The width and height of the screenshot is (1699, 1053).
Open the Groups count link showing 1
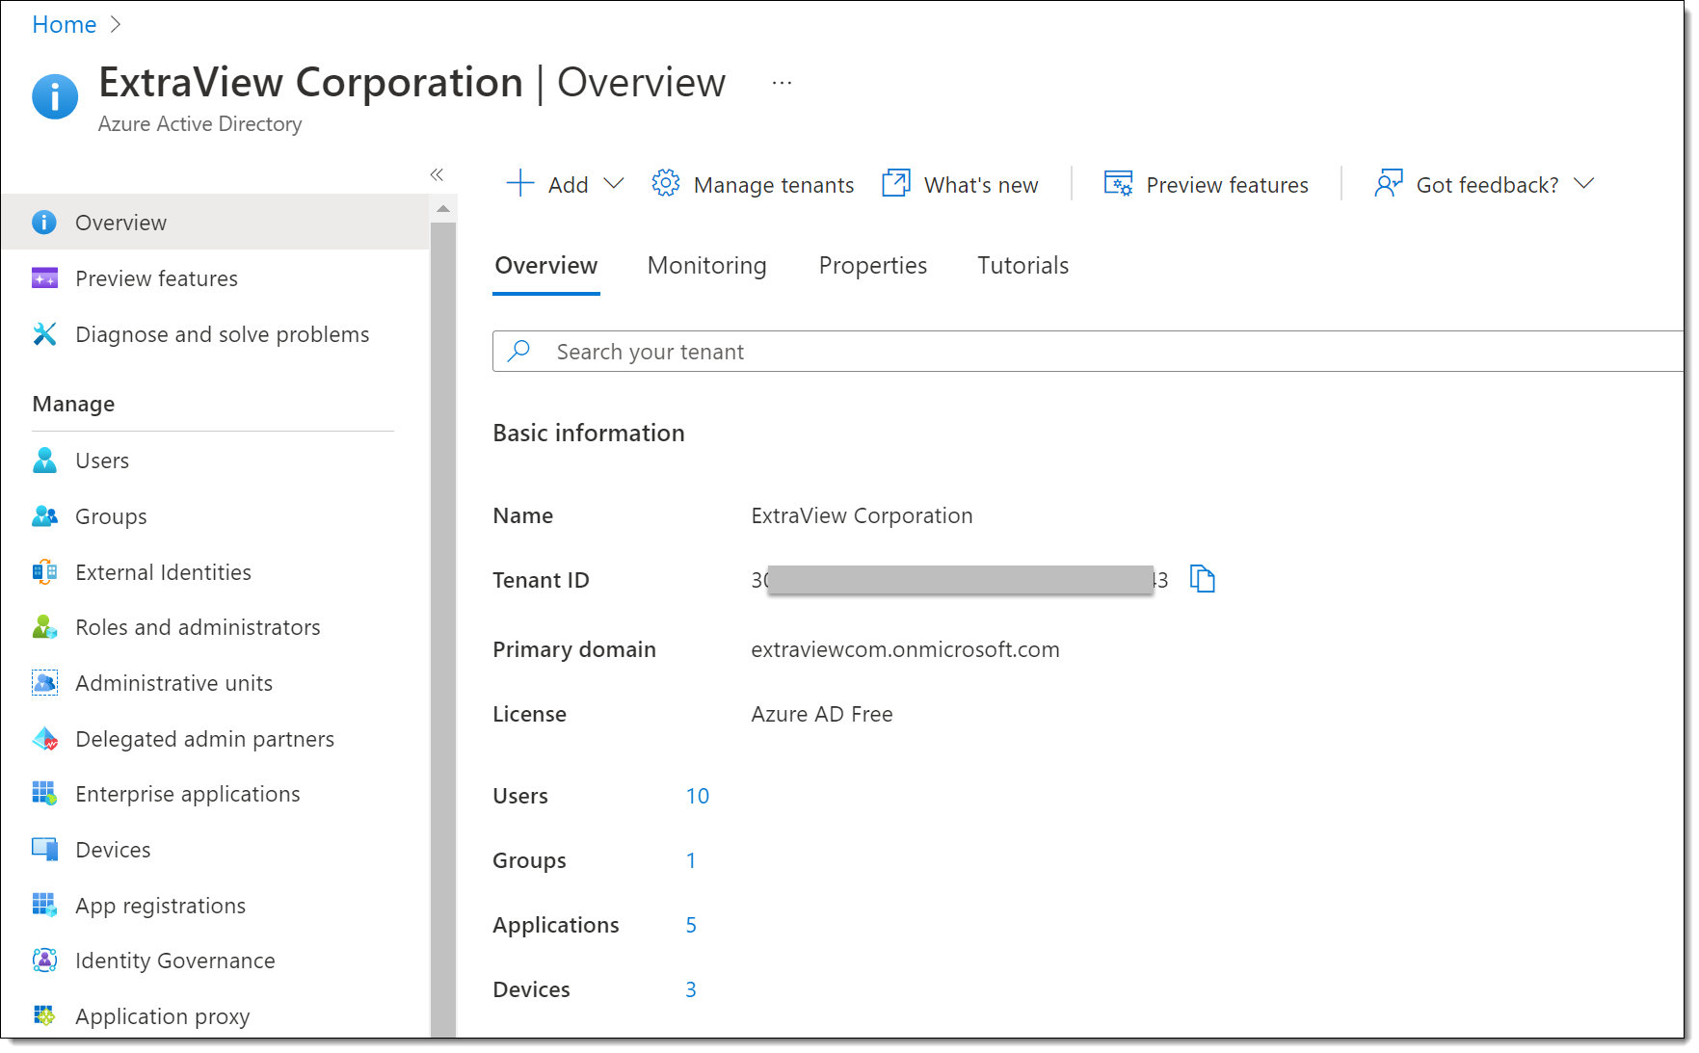pos(691,860)
